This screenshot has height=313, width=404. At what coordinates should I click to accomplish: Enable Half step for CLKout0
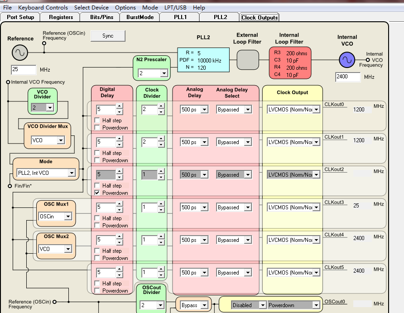tap(97, 120)
